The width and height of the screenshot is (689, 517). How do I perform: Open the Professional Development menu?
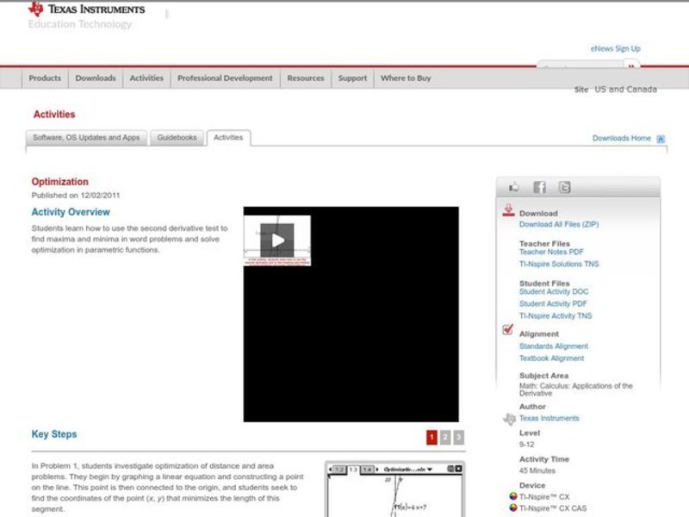click(x=225, y=78)
